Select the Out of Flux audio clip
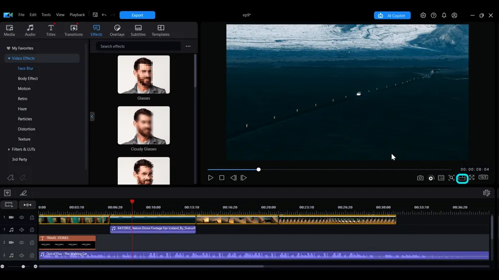 tap(263, 255)
